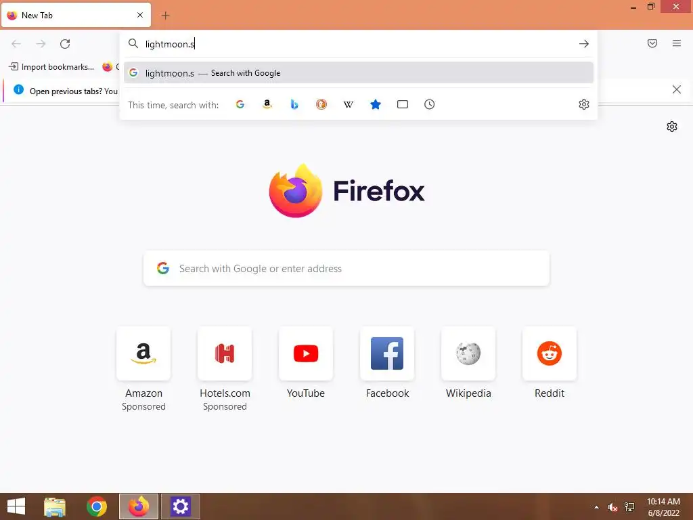Open the Save to Pocket button

click(652, 43)
